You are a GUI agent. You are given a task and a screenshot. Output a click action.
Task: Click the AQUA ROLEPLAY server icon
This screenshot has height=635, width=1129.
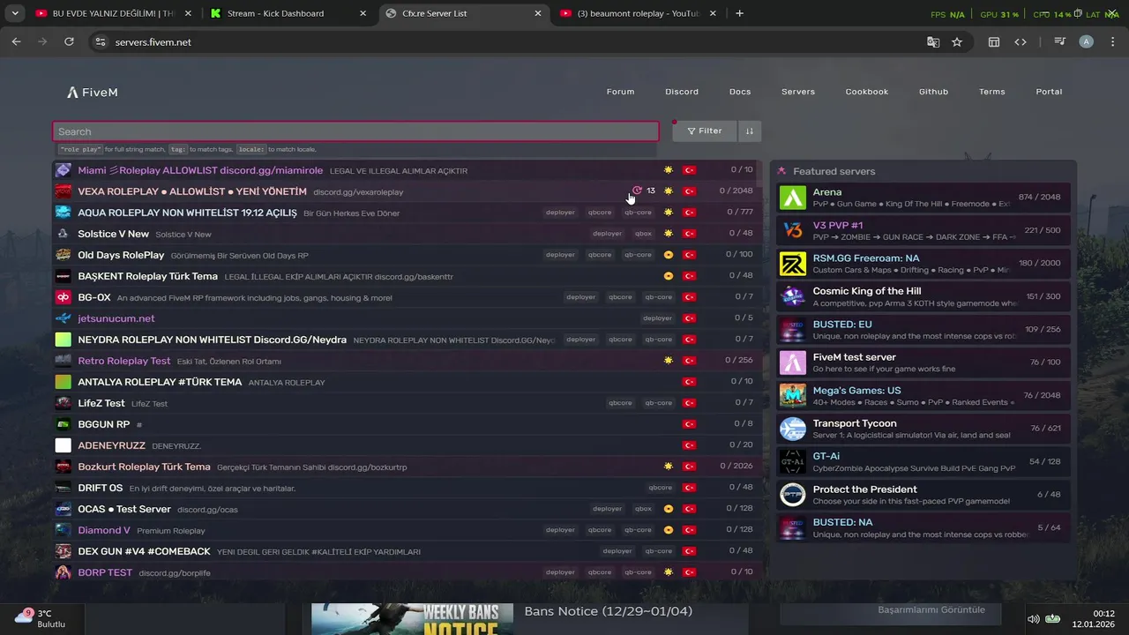coord(64,213)
